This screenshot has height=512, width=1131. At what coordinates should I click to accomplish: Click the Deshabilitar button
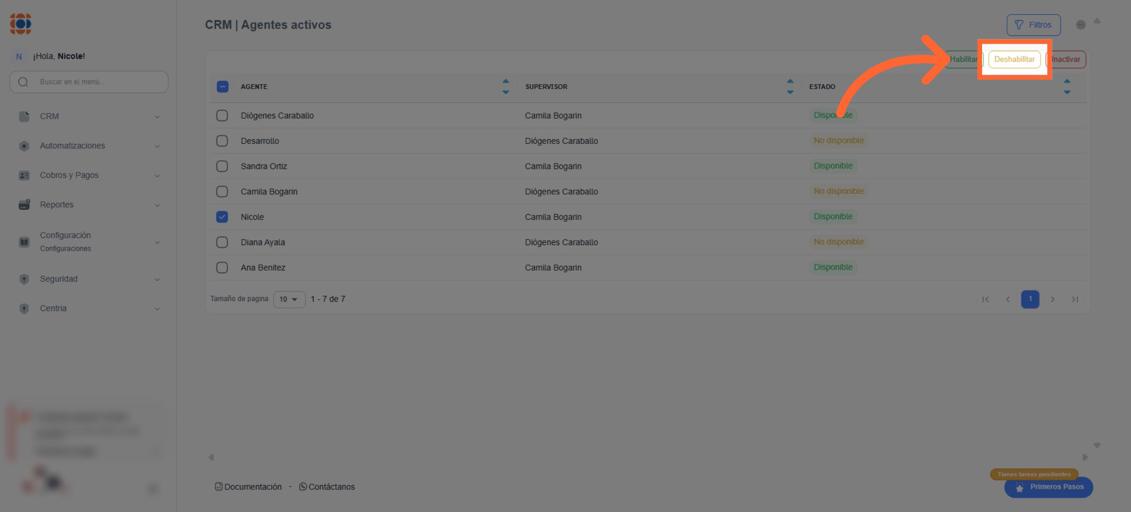[1014, 59]
